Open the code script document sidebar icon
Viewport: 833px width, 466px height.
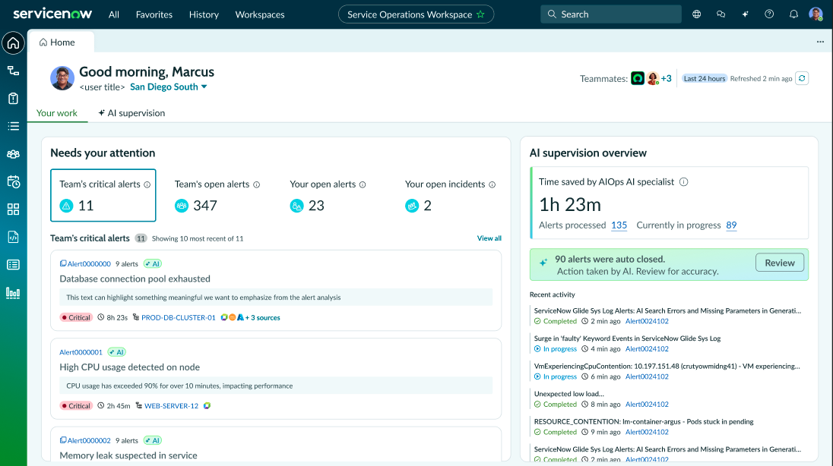13,237
